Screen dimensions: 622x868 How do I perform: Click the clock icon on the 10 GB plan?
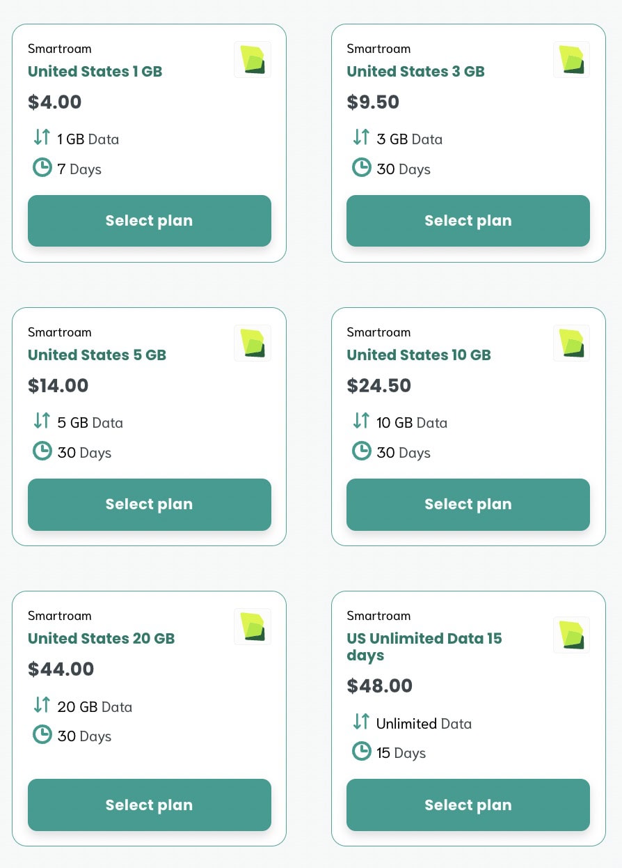pos(361,451)
